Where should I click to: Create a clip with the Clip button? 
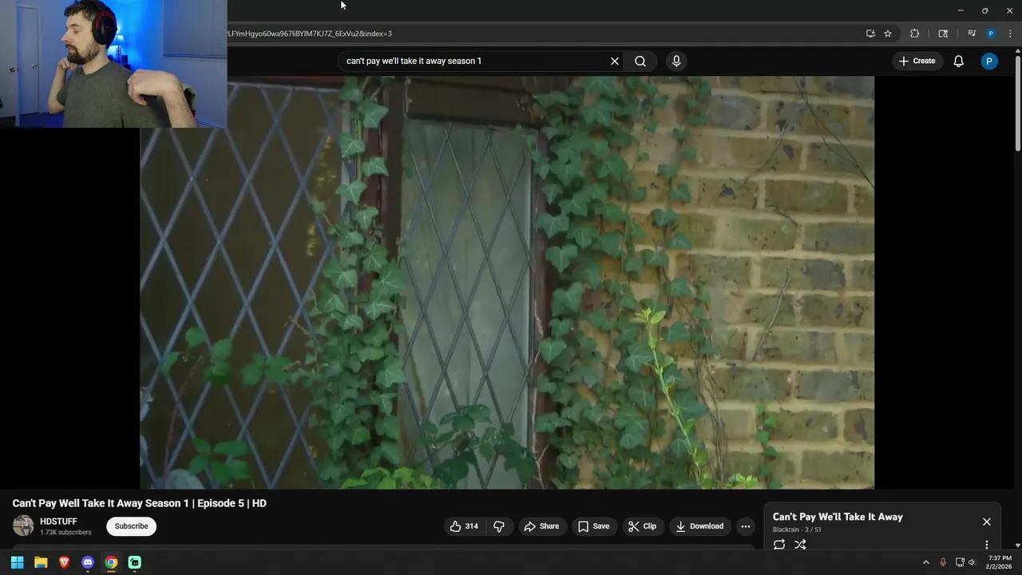click(642, 526)
